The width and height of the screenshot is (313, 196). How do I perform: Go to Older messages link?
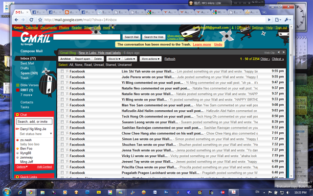[x=265, y=59]
